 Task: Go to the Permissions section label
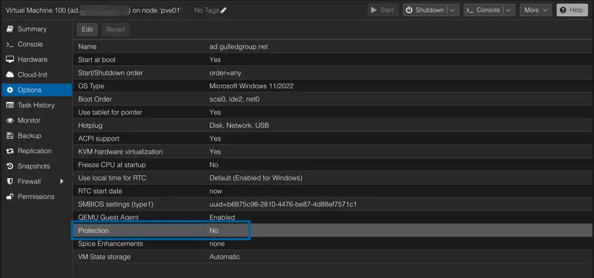click(36, 197)
